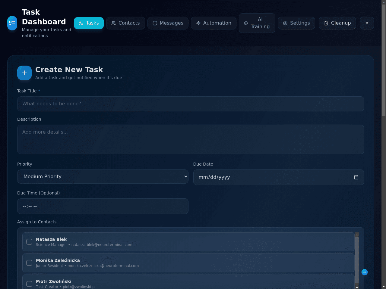Click the monika.zeleznicka@neuroterminal.com email text
386x289 pixels.
tap(103, 266)
